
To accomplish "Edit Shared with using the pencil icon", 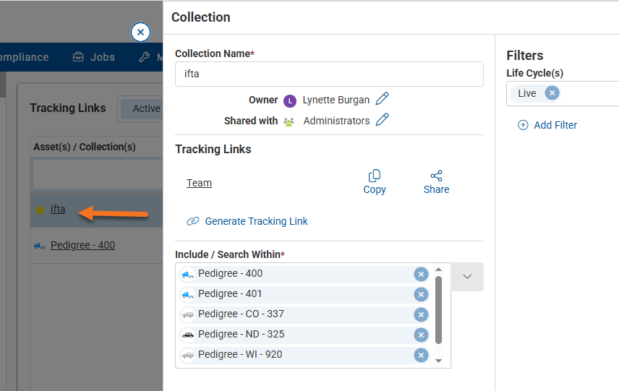I will pyautogui.click(x=382, y=119).
